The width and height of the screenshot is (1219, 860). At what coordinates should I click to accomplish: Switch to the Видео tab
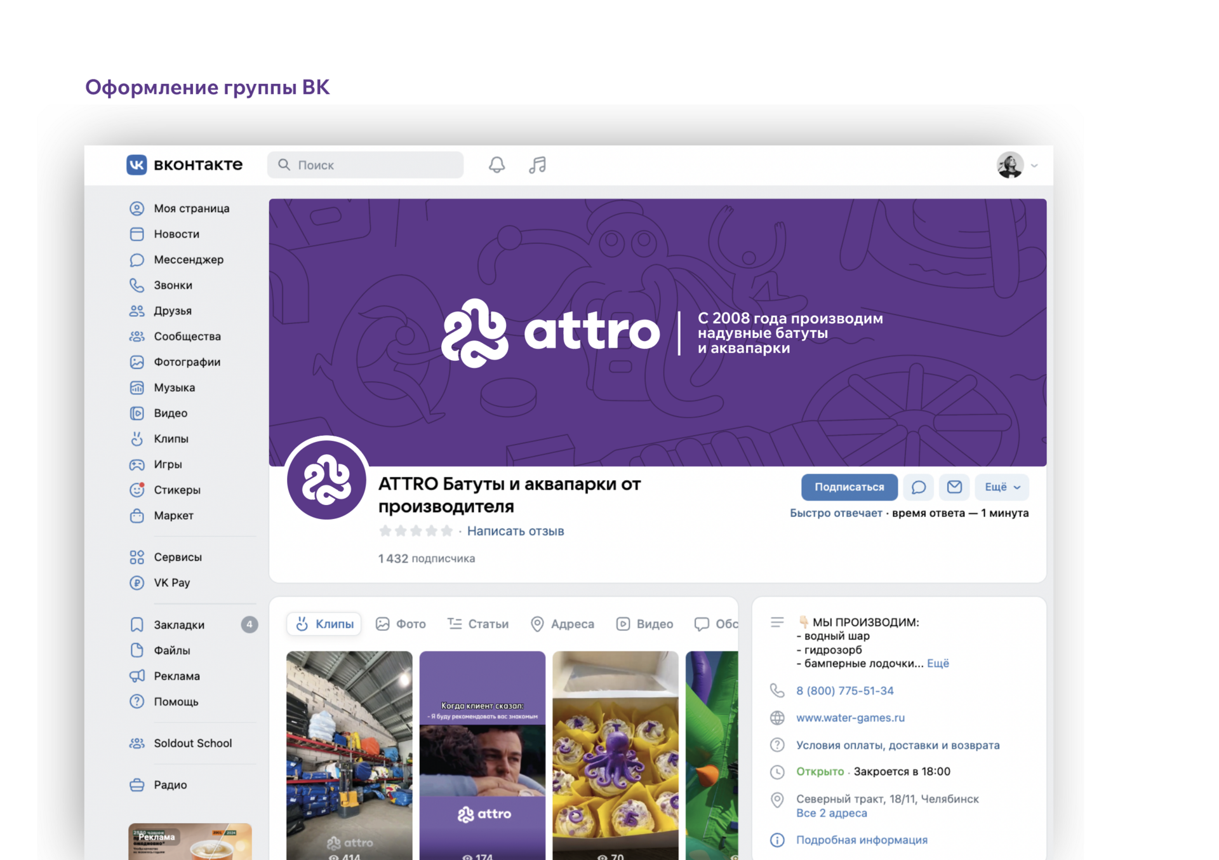644,624
